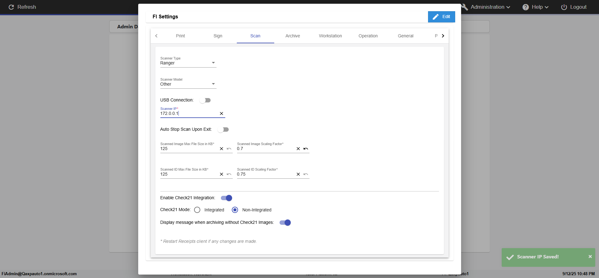Clear the Scanner IP field
Screen dimensions: 599x278
(x=222, y=114)
